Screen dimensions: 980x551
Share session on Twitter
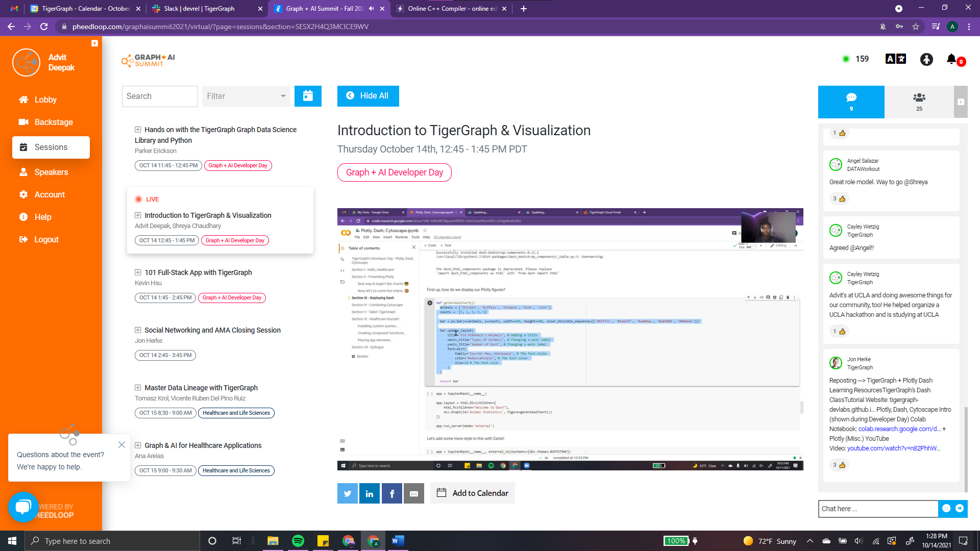tap(348, 493)
